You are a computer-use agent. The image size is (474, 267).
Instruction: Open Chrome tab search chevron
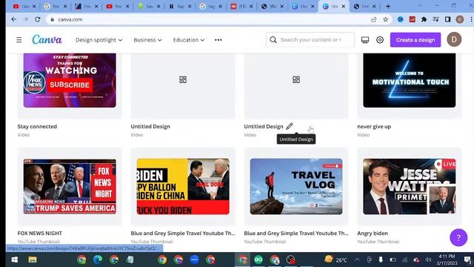click(420, 6)
